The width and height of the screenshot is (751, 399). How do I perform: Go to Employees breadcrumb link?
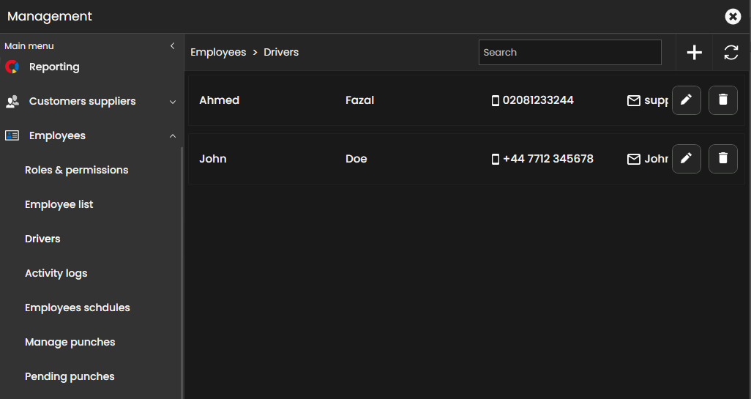[218, 53]
